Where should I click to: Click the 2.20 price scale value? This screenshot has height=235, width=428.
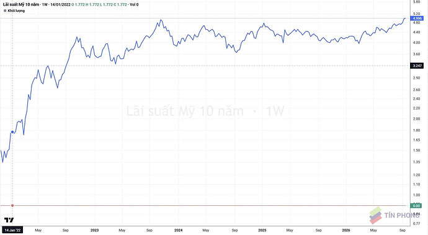click(417, 108)
